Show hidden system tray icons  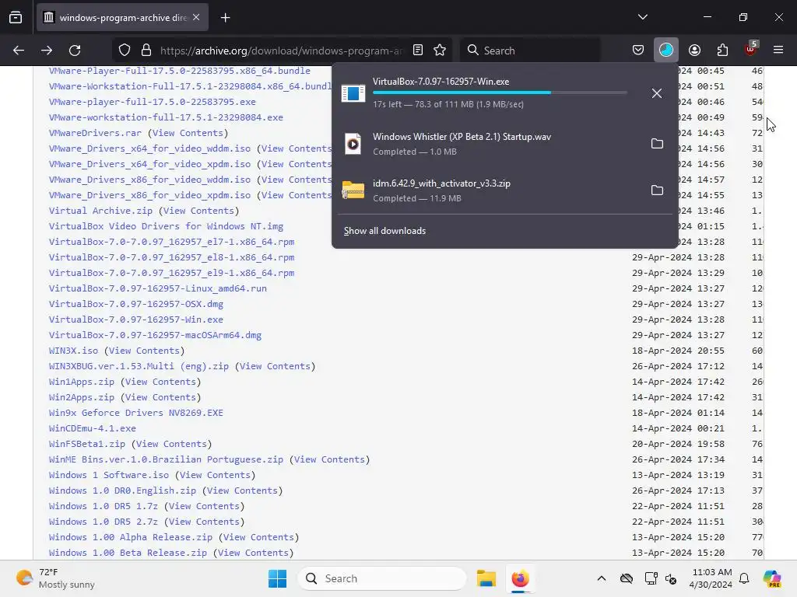click(x=602, y=578)
